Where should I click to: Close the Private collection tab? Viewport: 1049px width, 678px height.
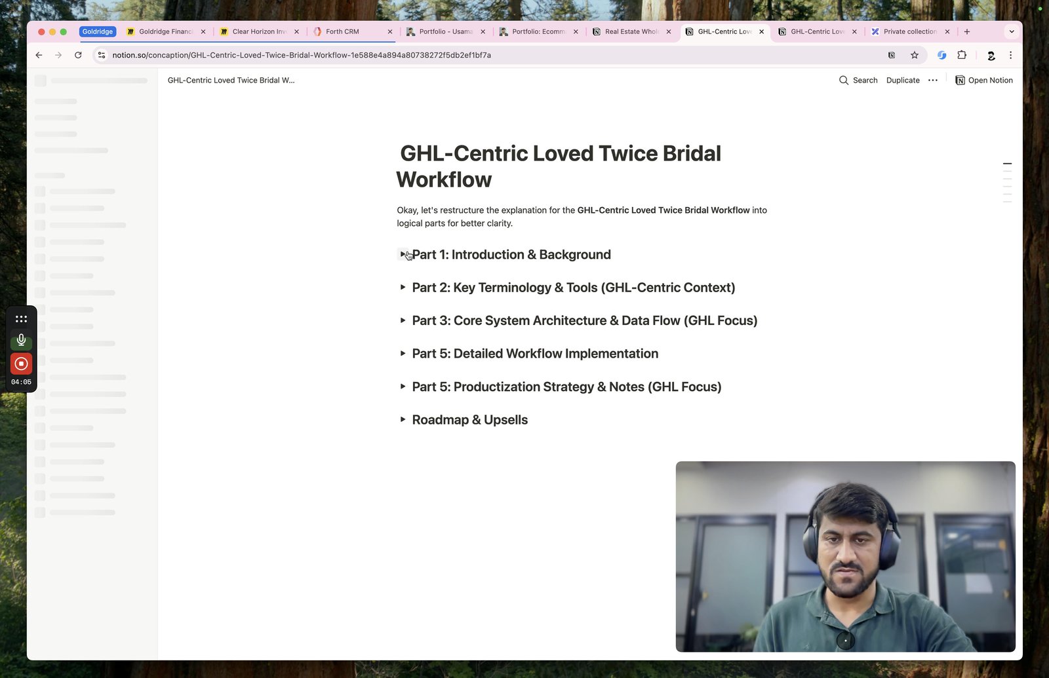(x=947, y=31)
